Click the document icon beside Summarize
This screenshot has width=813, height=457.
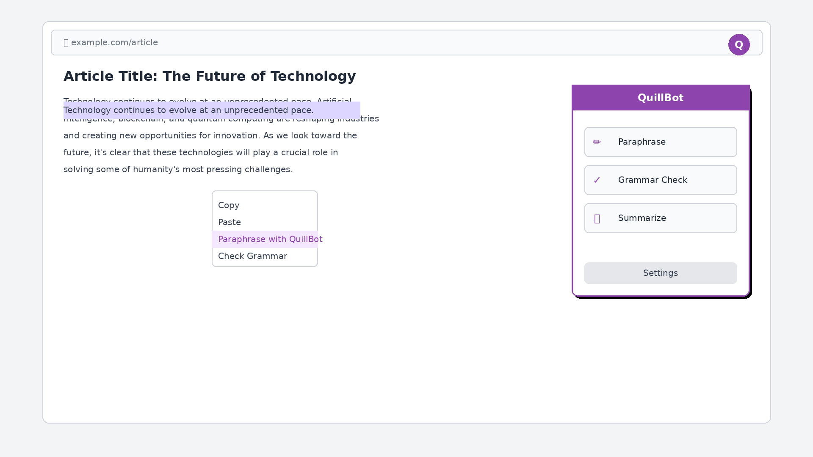tap(597, 218)
